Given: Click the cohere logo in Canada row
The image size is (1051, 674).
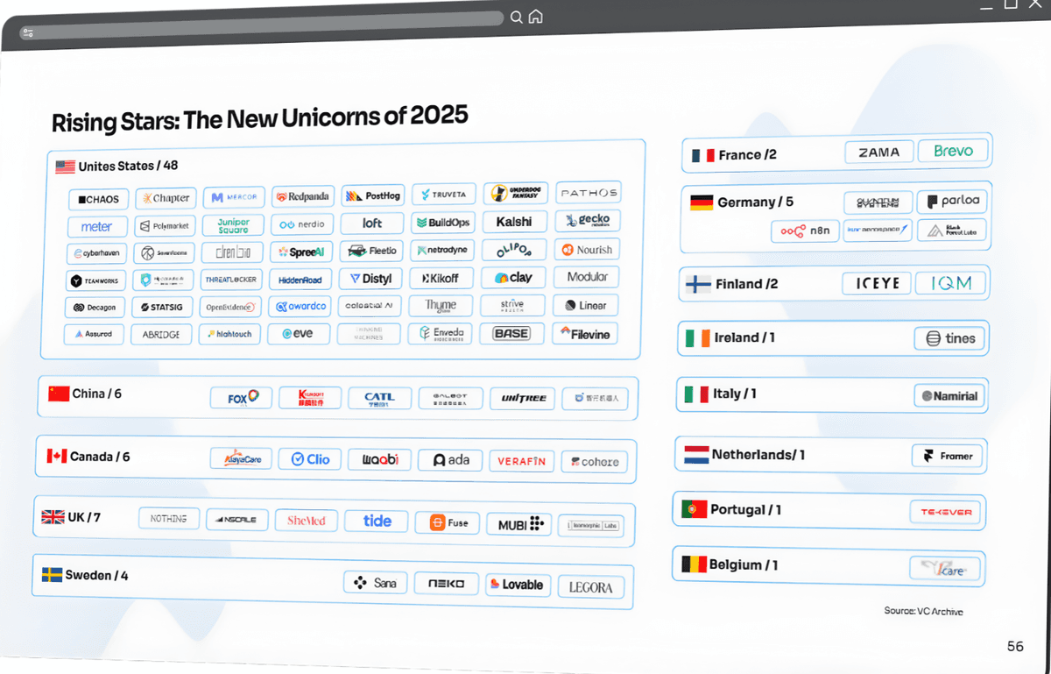Looking at the screenshot, I should pyautogui.click(x=595, y=462).
